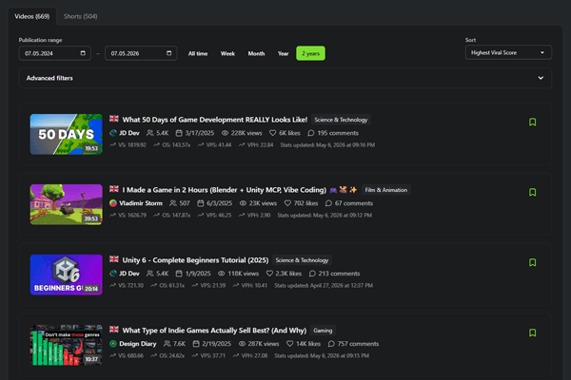Click heart icon beside 6K likes

tap(273, 133)
